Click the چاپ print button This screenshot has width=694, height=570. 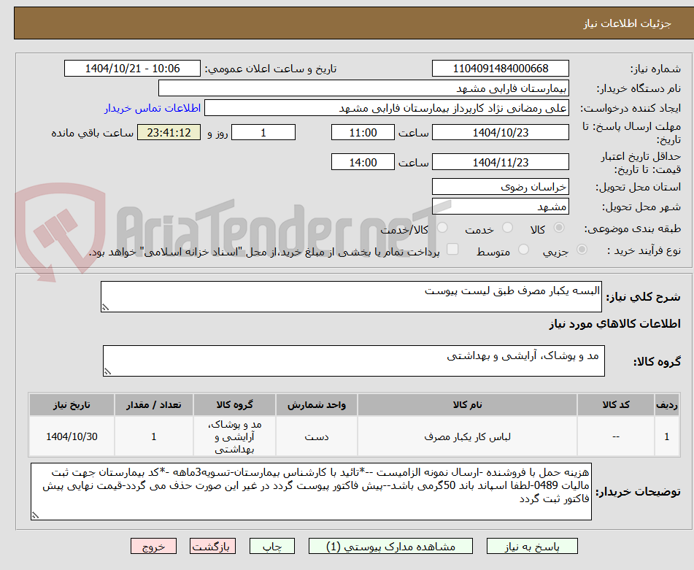[272, 546]
